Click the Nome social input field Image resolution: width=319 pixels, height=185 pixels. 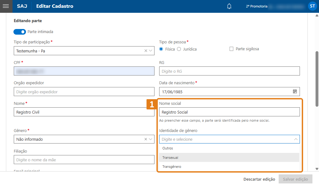(x=229, y=112)
